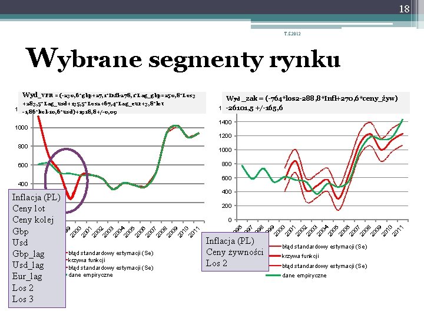Click the "Usd_lag" list entry

(x=28, y=265)
